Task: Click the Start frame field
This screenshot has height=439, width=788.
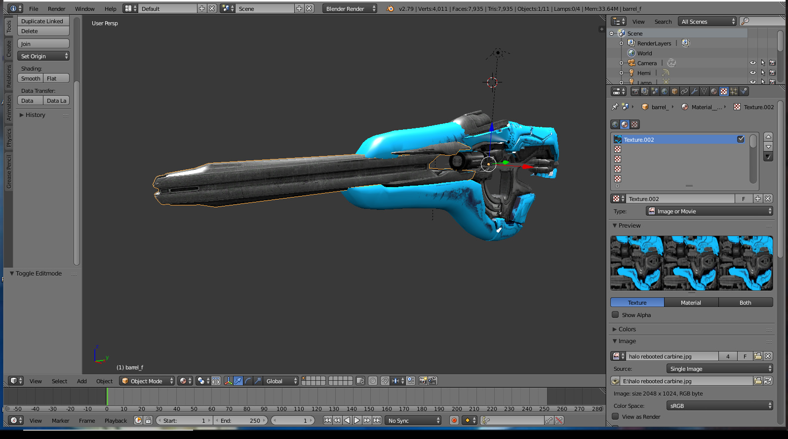Action: (184, 420)
